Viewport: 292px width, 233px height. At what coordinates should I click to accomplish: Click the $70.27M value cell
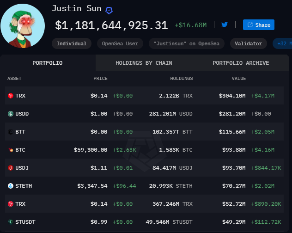pyautogui.click(x=234, y=186)
